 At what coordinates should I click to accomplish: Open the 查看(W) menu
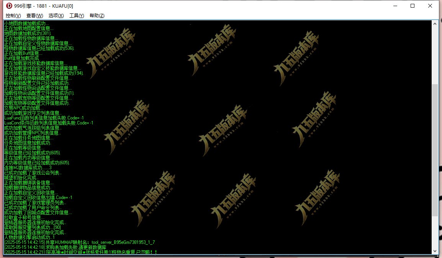pos(35,15)
